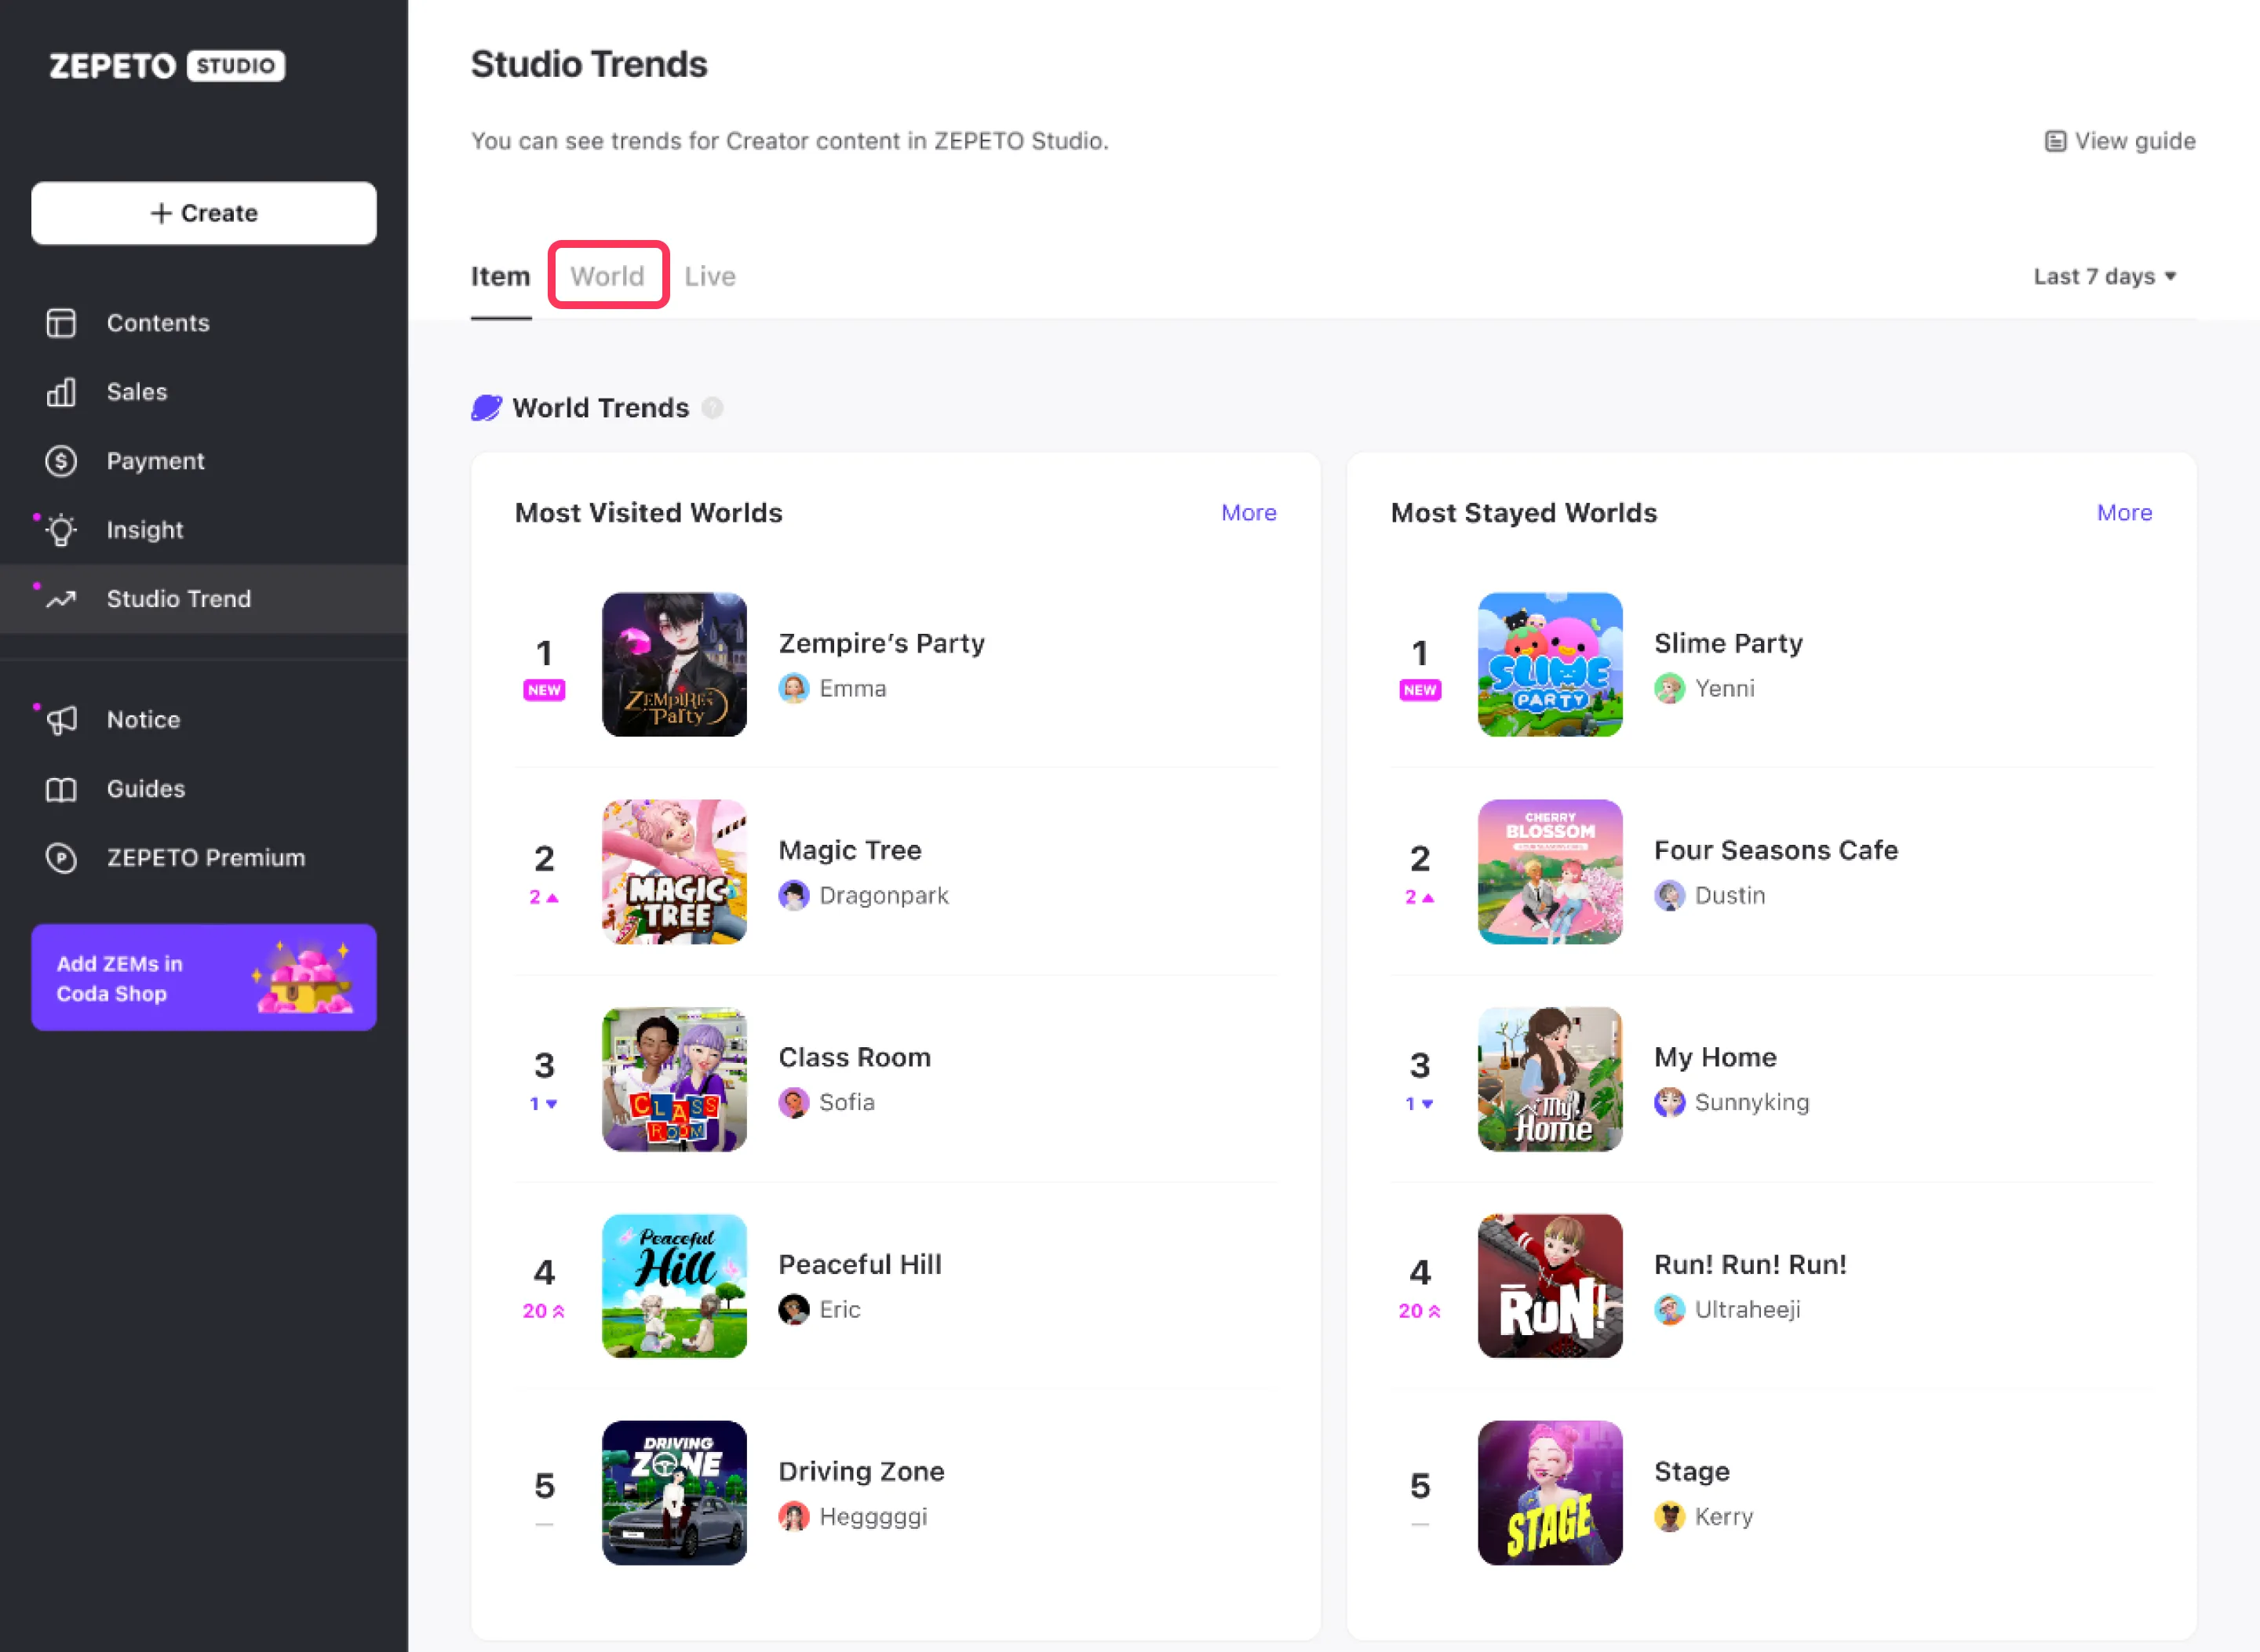Open the Guides book icon
This screenshot has width=2260, height=1652.
[61, 789]
